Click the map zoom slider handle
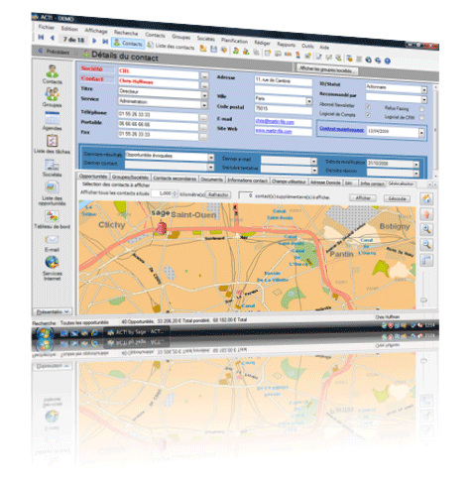 [423, 301]
